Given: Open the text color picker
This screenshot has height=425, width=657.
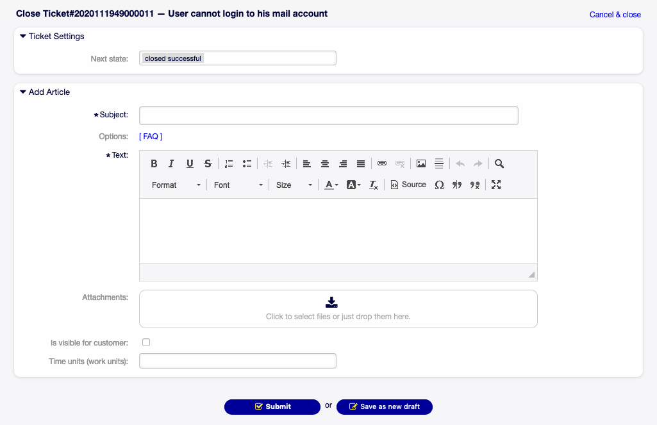Looking at the screenshot, I should click(330, 185).
